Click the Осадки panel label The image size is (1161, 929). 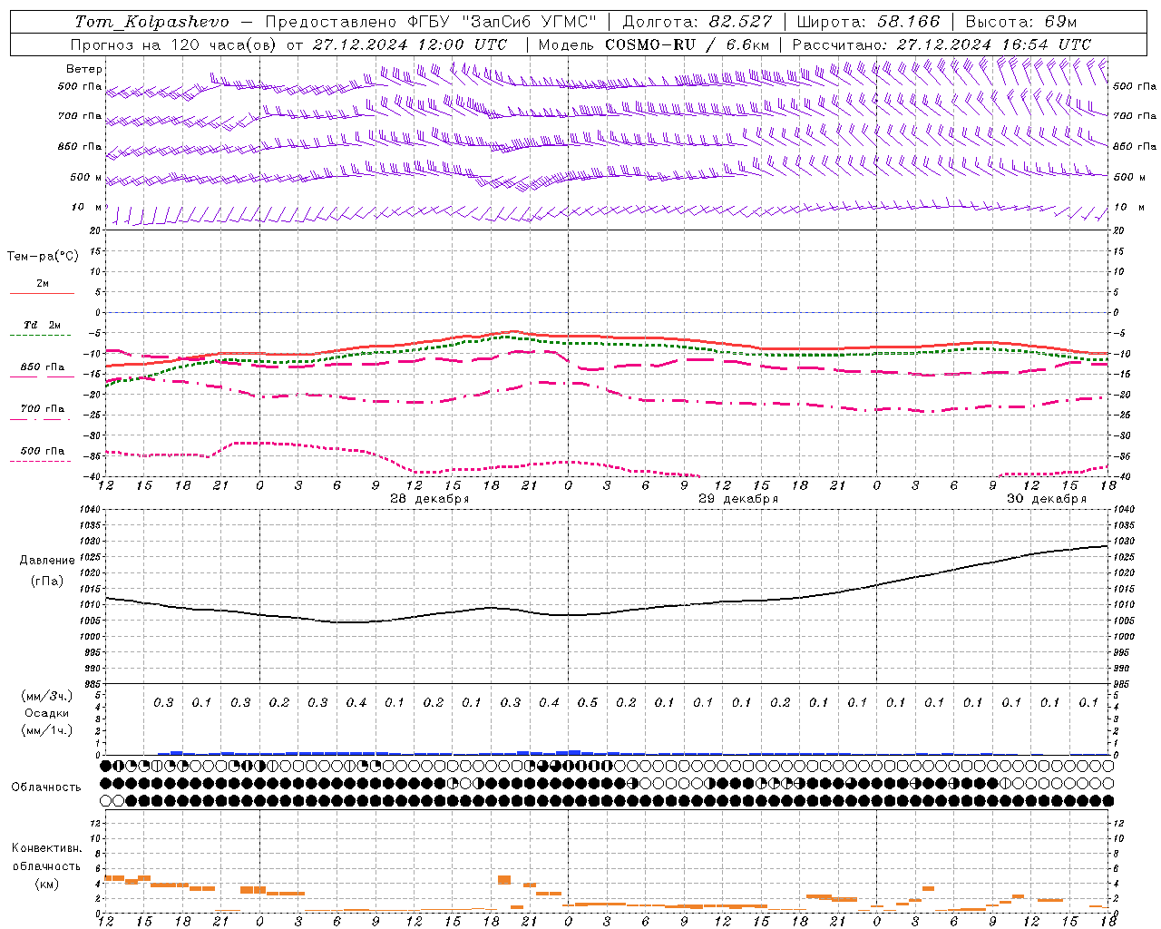pyautogui.click(x=47, y=713)
